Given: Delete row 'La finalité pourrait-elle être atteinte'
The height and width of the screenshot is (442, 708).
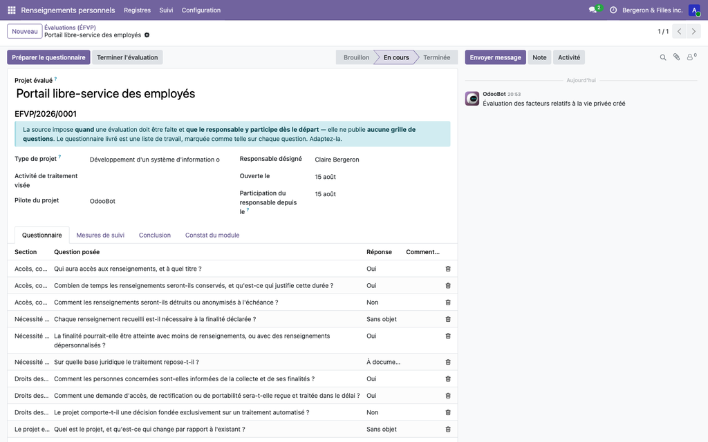Looking at the screenshot, I should click(448, 336).
